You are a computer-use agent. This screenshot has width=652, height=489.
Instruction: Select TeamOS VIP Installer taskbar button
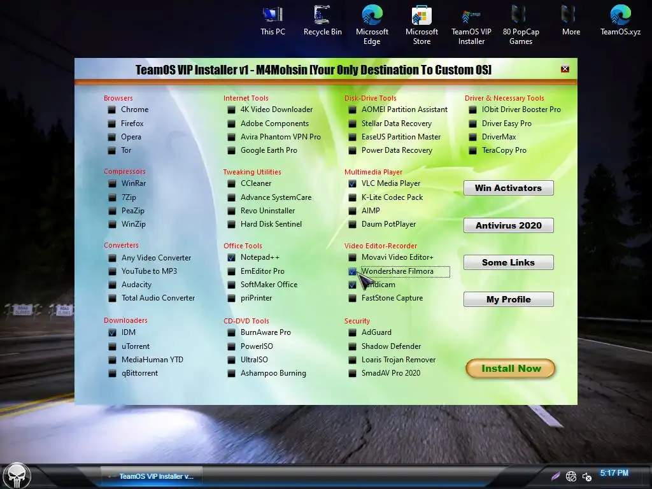point(152,476)
